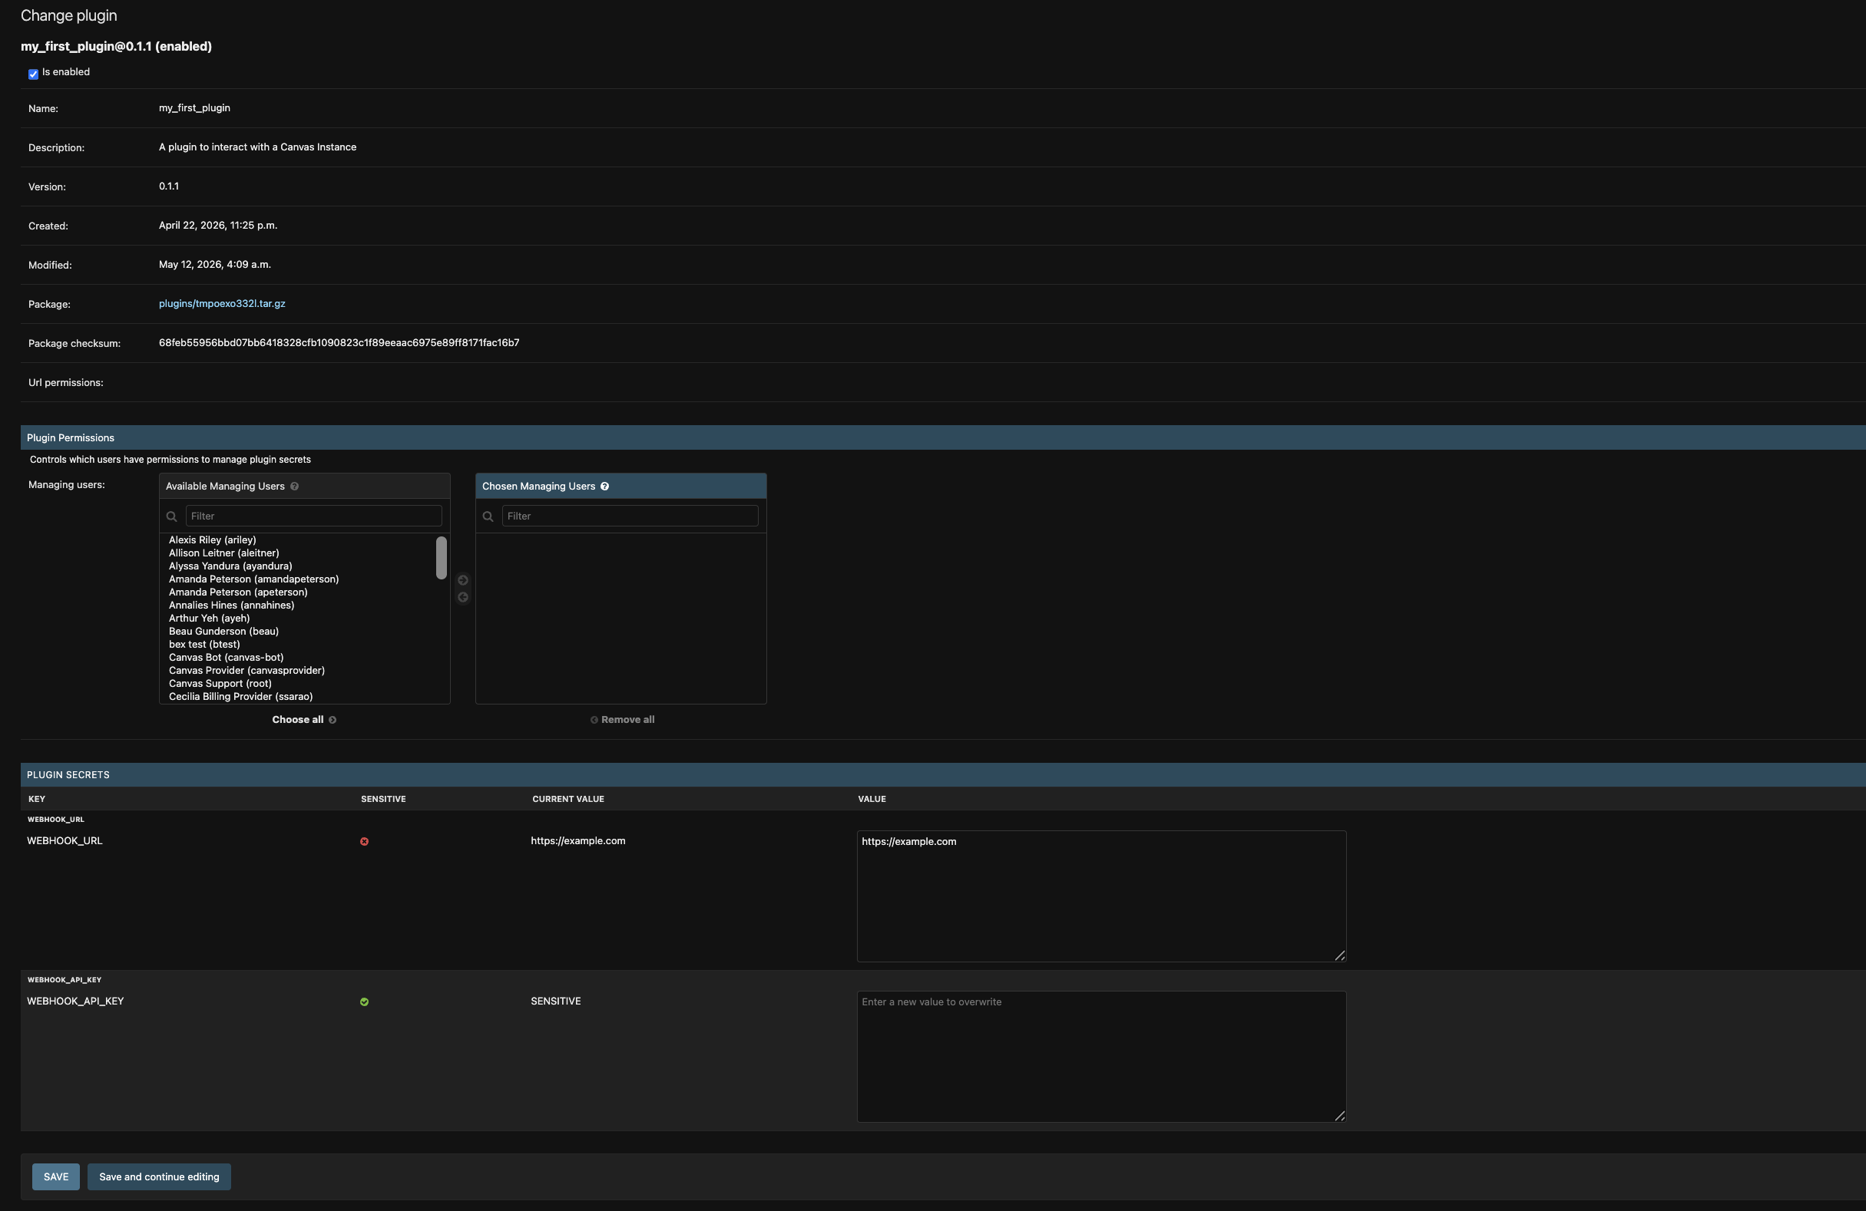Click the Available Managing Users help icon
Viewport: 1866px width, 1211px height.
coord(294,486)
